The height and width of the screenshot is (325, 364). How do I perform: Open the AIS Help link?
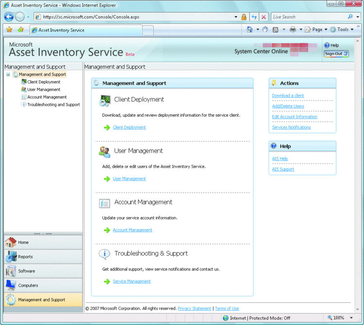[280, 159]
